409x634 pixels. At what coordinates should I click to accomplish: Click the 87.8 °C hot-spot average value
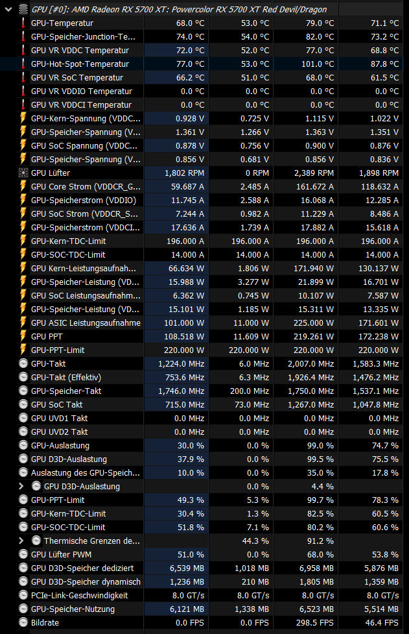point(385,64)
